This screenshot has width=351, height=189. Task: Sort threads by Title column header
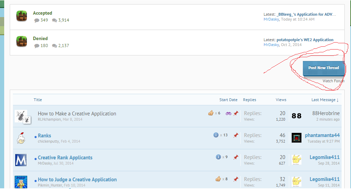pyautogui.click(x=38, y=100)
